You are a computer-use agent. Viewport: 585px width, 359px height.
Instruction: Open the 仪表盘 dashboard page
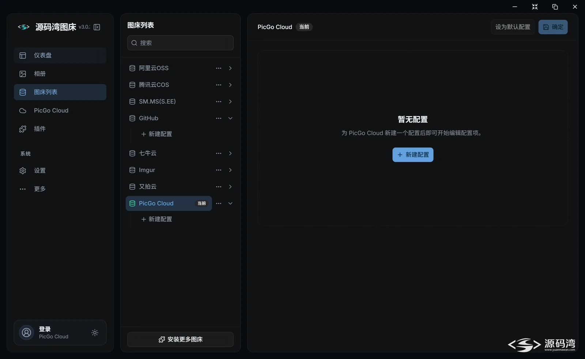tap(60, 56)
